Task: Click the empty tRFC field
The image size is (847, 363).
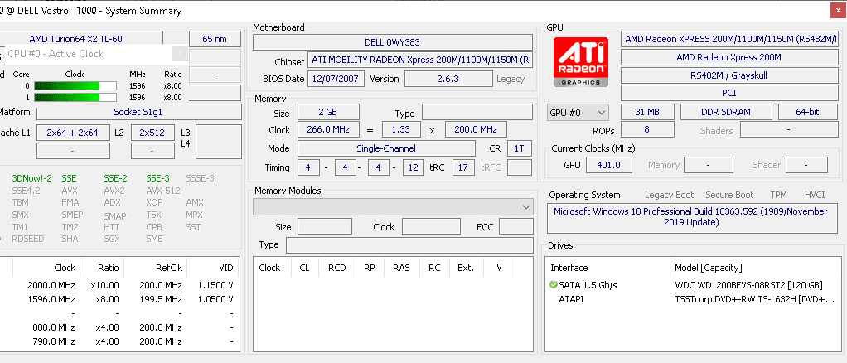Action: coord(520,167)
